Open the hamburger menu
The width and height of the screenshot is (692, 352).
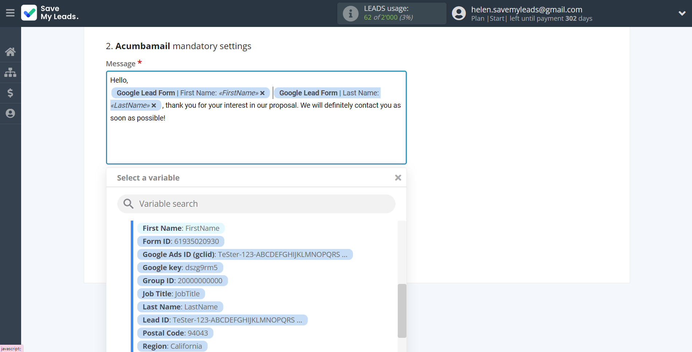point(10,13)
